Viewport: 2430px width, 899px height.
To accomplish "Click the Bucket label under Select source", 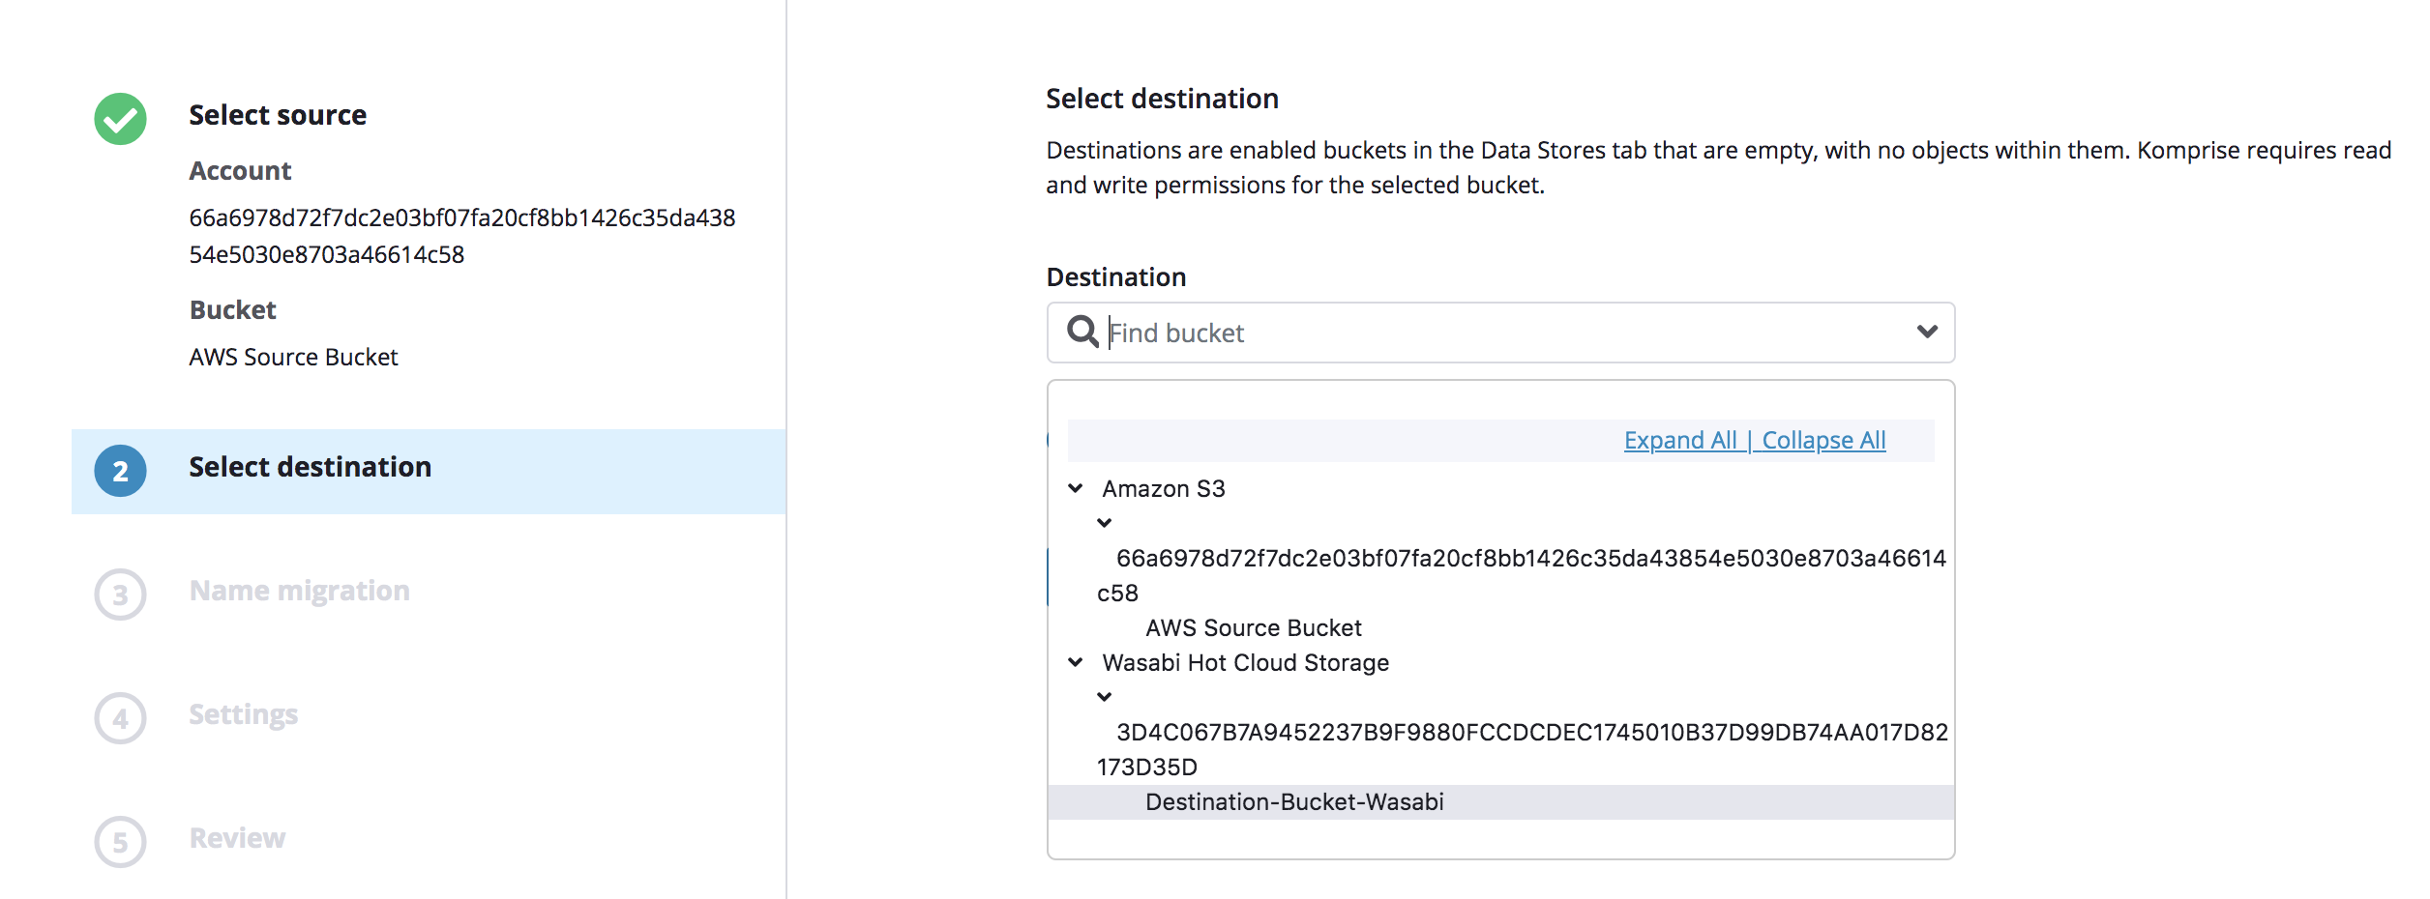I will (232, 310).
